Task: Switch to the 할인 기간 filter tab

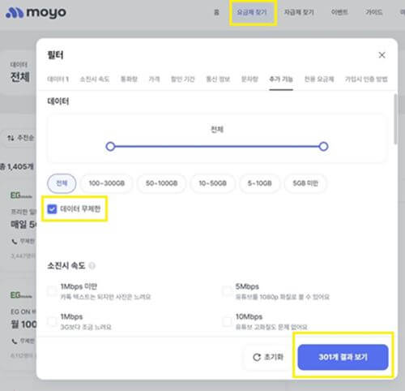Action: click(182, 79)
